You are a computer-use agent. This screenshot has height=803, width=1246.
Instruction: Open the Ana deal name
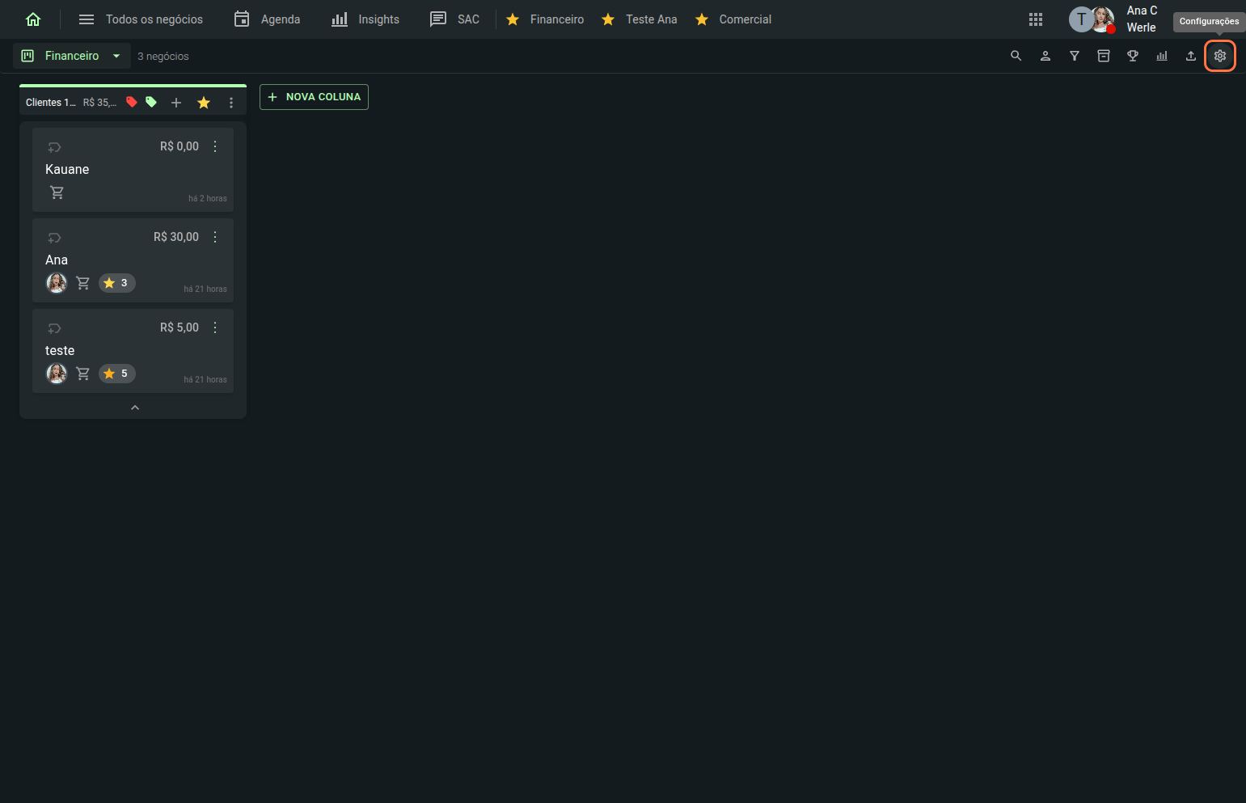coord(57,260)
